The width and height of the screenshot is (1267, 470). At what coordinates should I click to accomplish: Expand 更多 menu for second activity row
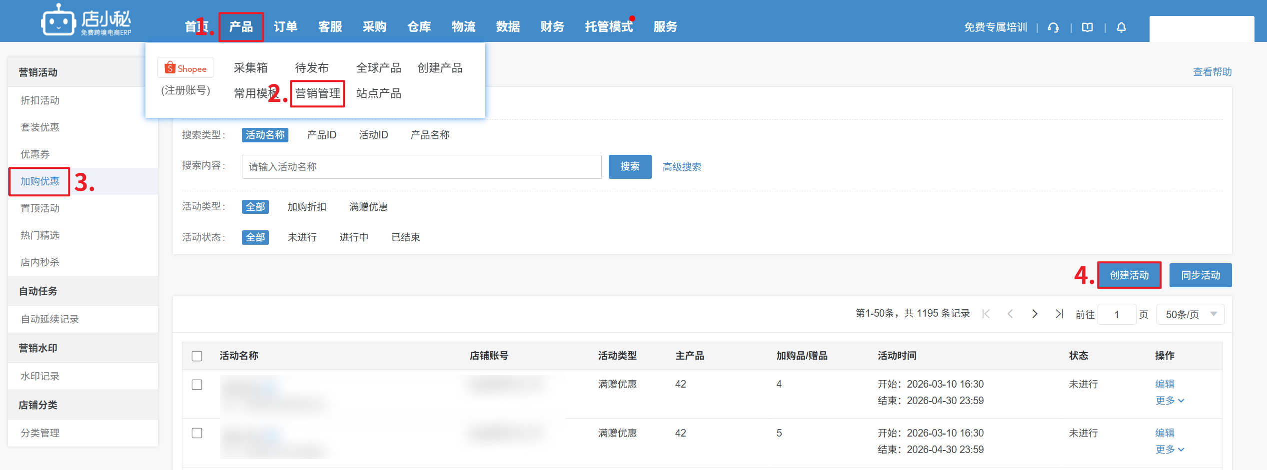(1169, 450)
